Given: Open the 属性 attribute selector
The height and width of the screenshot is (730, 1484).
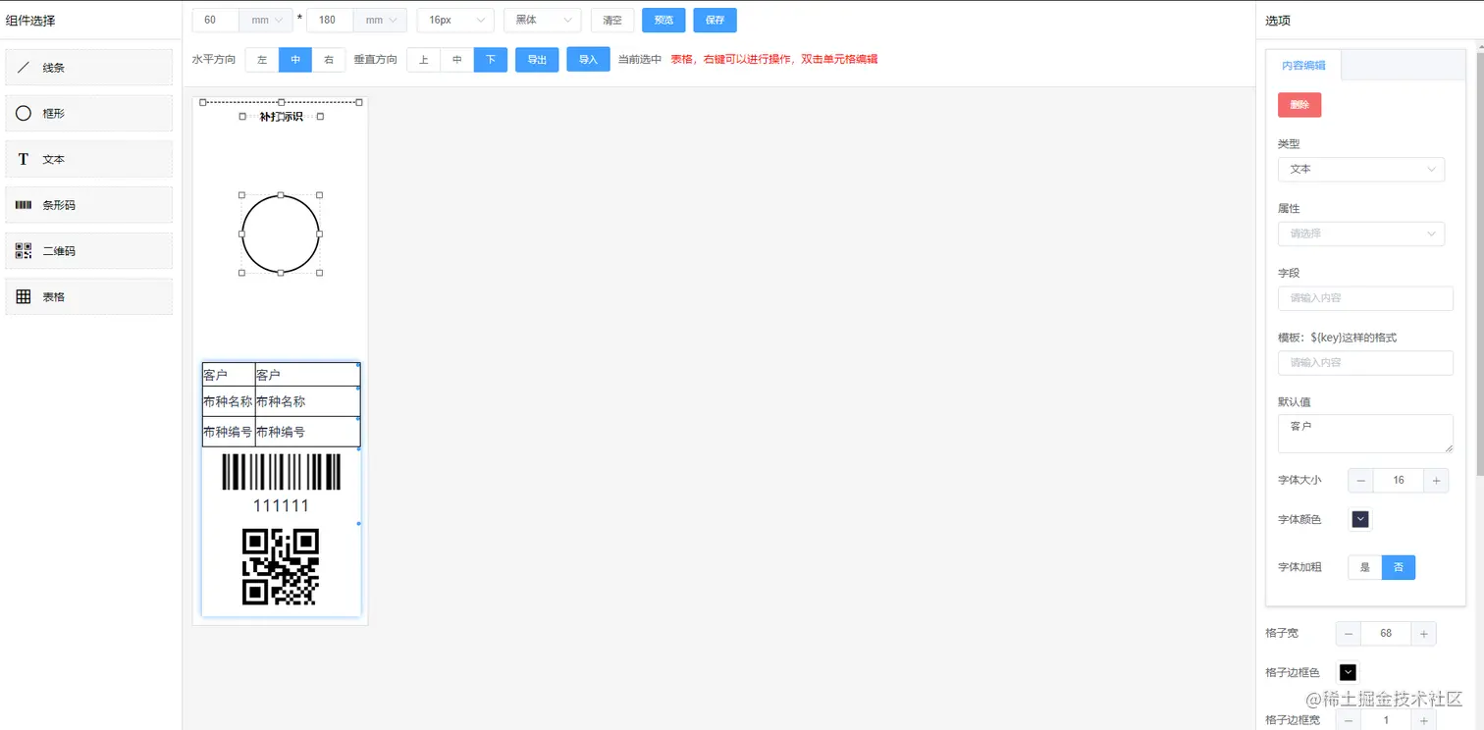Looking at the screenshot, I should [1360, 234].
